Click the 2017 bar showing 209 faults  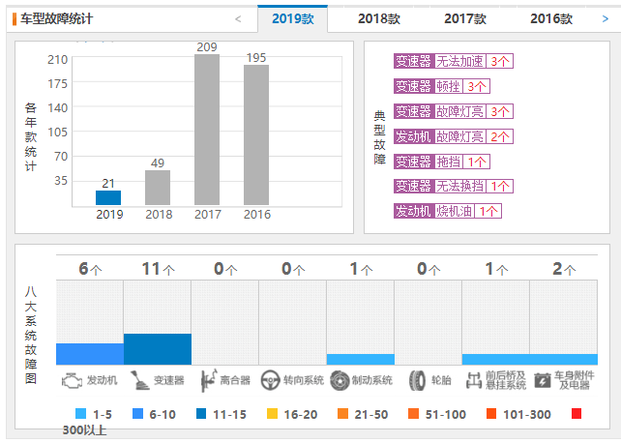[x=207, y=130]
